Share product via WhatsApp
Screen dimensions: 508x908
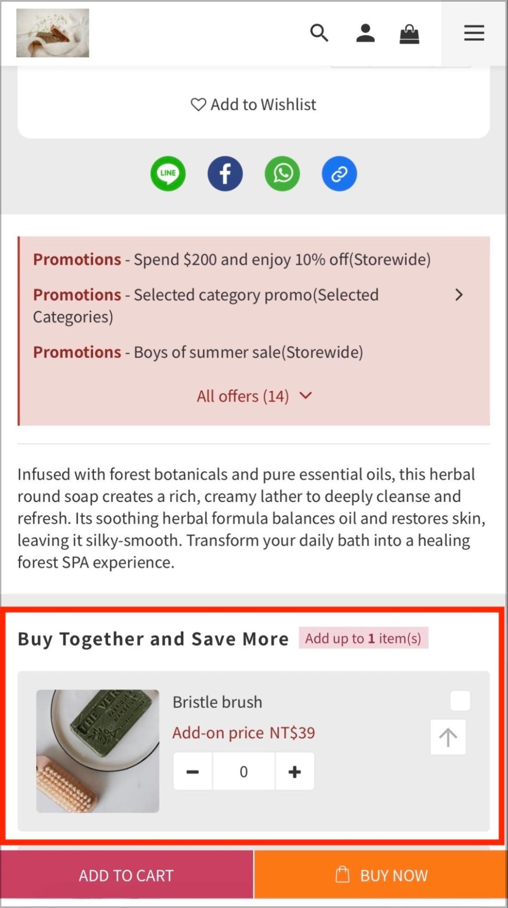(282, 174)
